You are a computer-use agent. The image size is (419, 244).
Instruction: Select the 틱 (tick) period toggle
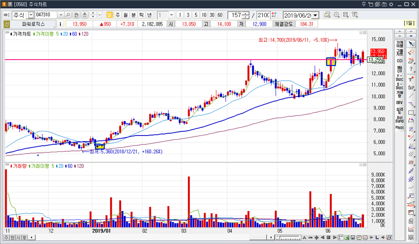point(142,15)
